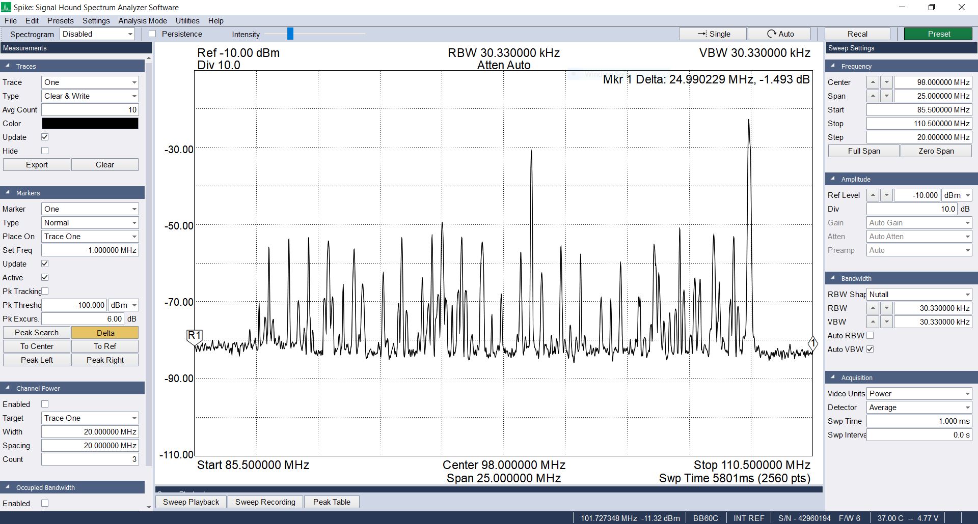Click the Auto sweep button
Viewport: 978px width, 524px height.
pyautogui.click(x=780, y=34)
